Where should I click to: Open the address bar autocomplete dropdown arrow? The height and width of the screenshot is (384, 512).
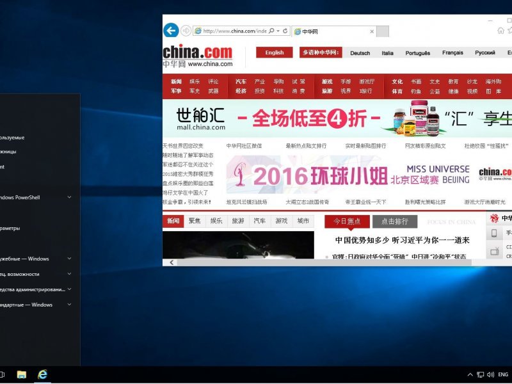click(x=278, y=31)
